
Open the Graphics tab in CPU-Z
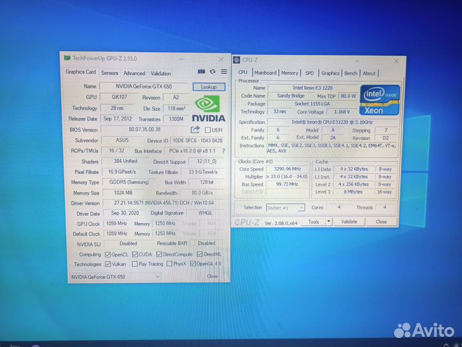click(x=330, y=73)
